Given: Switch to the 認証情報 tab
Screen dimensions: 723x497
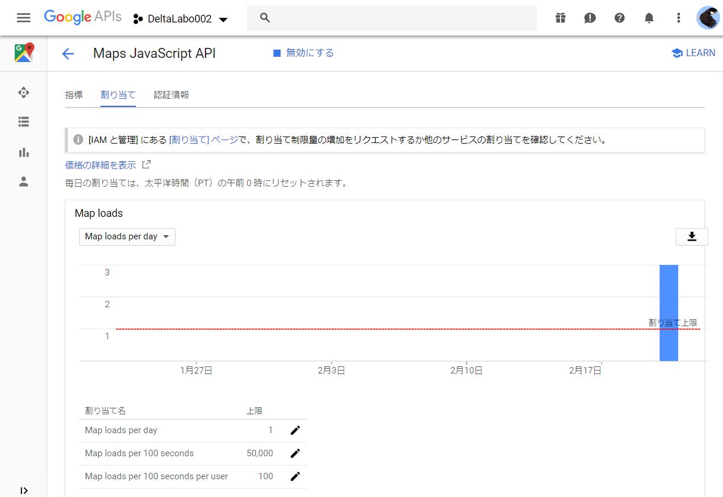Looking at the screenshot, I should click(171, 95).
